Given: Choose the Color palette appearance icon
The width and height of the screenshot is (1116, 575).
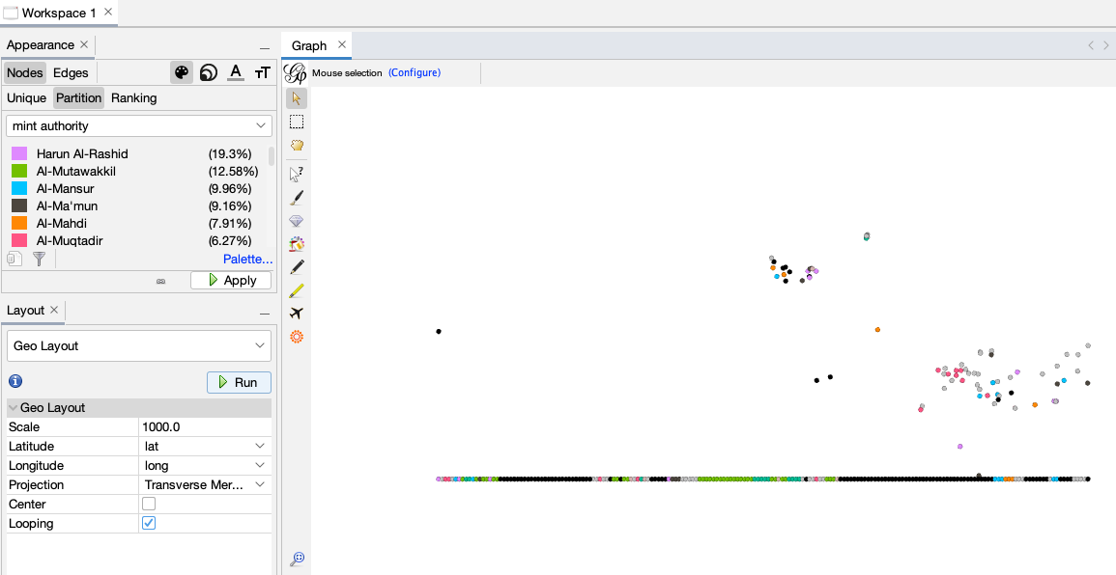Looking at the screenshot, I should pyautogui.click(x=182, y=71).
